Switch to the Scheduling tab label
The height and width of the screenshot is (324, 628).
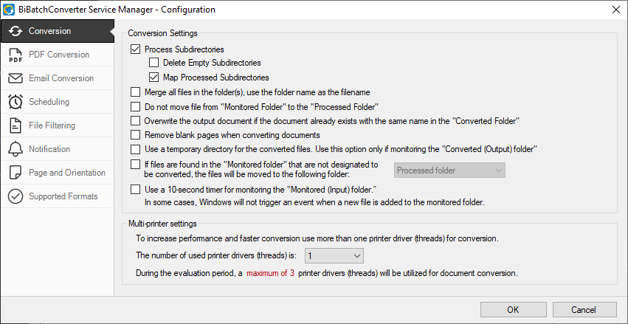pos(49,102)
